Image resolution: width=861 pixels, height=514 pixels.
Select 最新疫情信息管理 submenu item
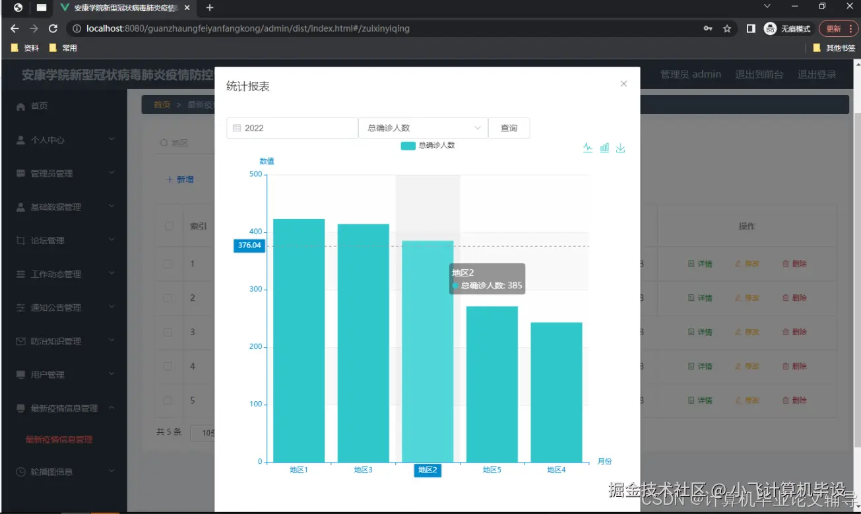pyautogui.click(x=59, y=439)
